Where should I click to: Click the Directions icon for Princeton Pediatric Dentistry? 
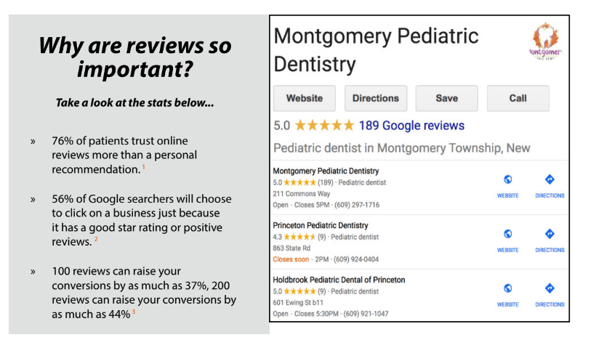pos(550,234)
